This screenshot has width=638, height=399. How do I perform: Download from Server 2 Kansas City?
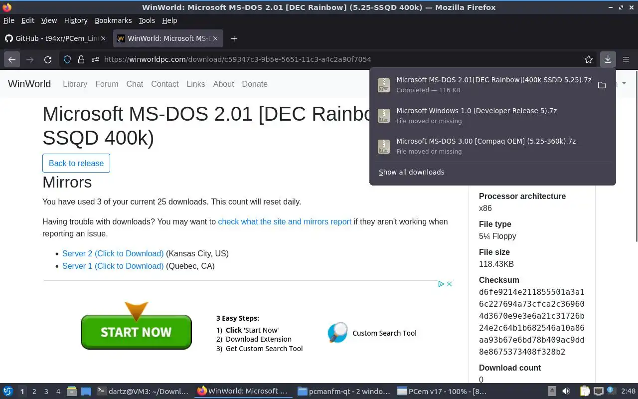click(x=113, y=253)
